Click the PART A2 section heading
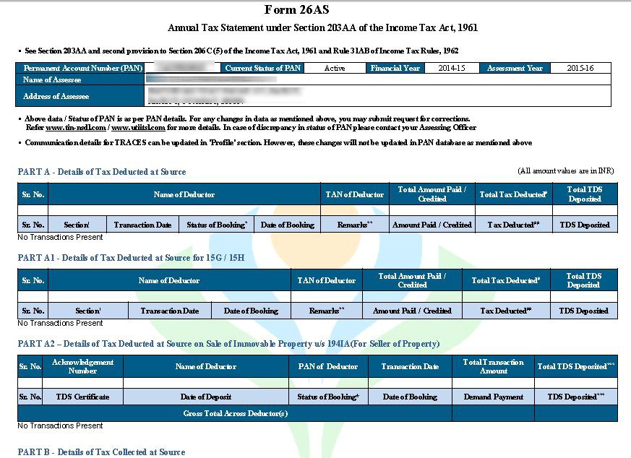The width and height of the screenshot is (631, 458). coord(228,344)
